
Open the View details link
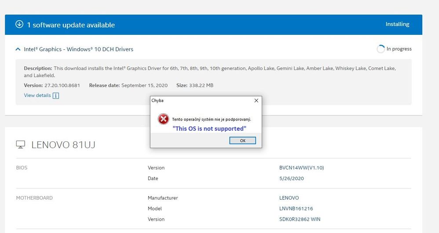click(x=37, y=96)
